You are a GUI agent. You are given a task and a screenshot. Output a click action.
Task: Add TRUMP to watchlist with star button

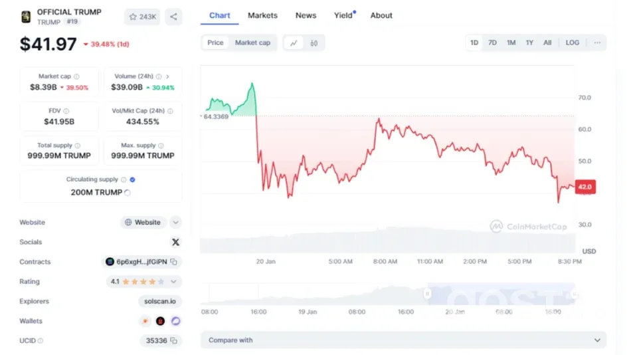coord(142,17)
